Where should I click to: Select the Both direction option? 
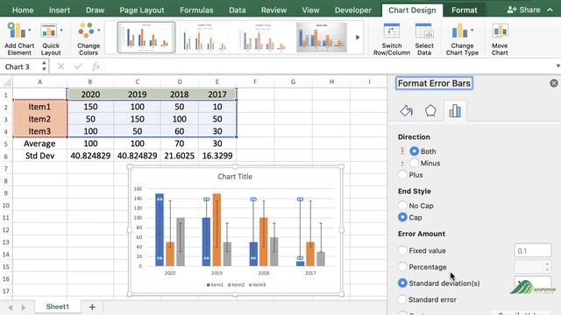pos(414,151)
